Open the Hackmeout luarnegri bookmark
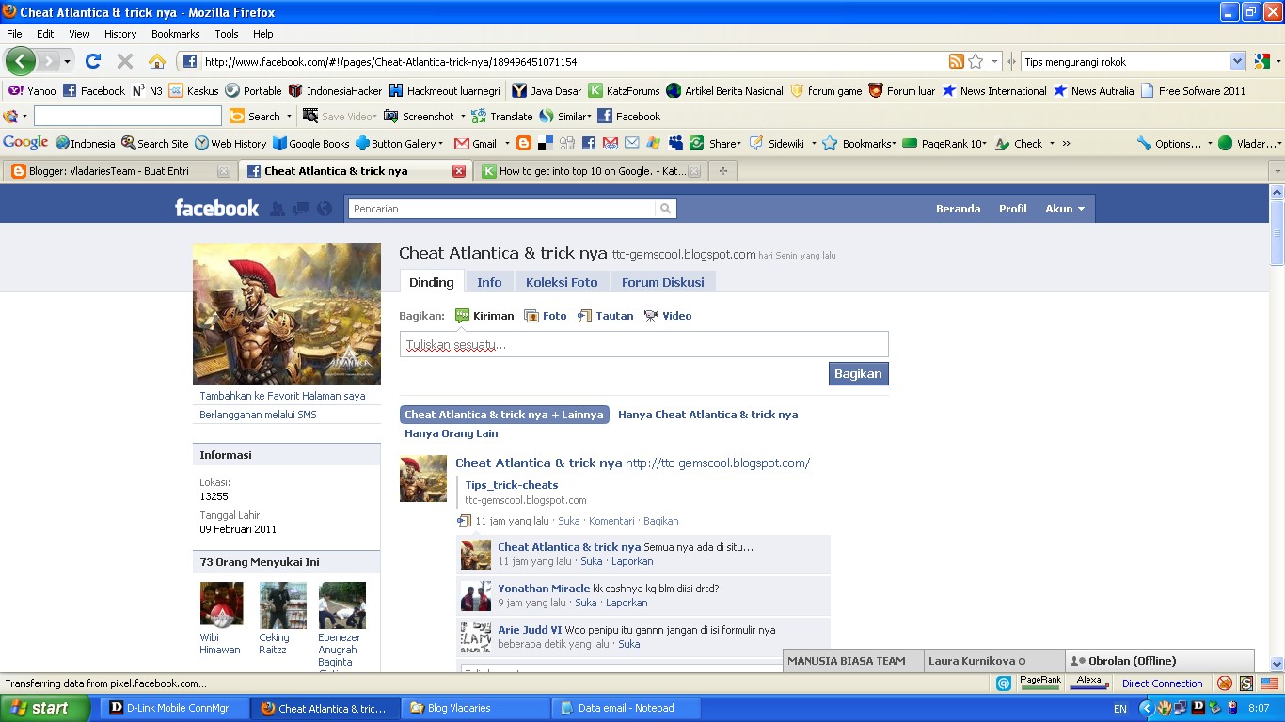 tap(445, 91)
